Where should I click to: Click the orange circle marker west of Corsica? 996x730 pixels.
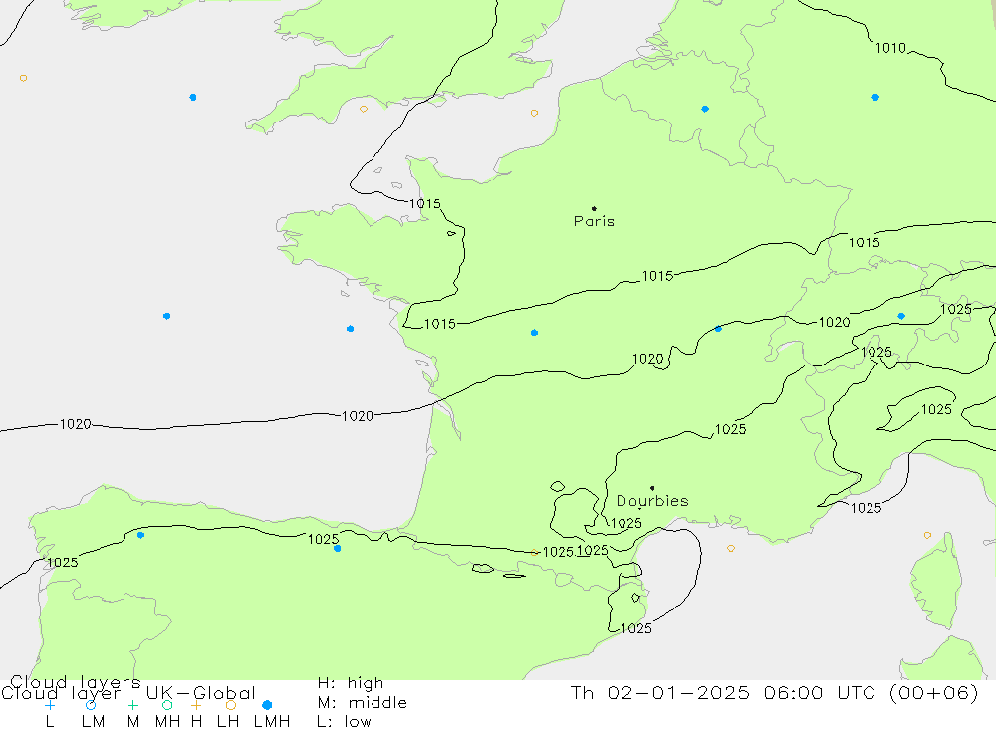(927, 535)
